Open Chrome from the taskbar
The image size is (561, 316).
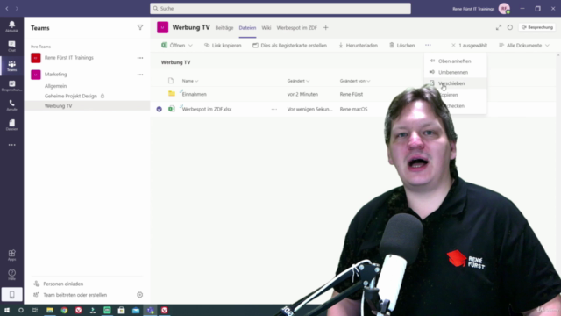[64, 310]
